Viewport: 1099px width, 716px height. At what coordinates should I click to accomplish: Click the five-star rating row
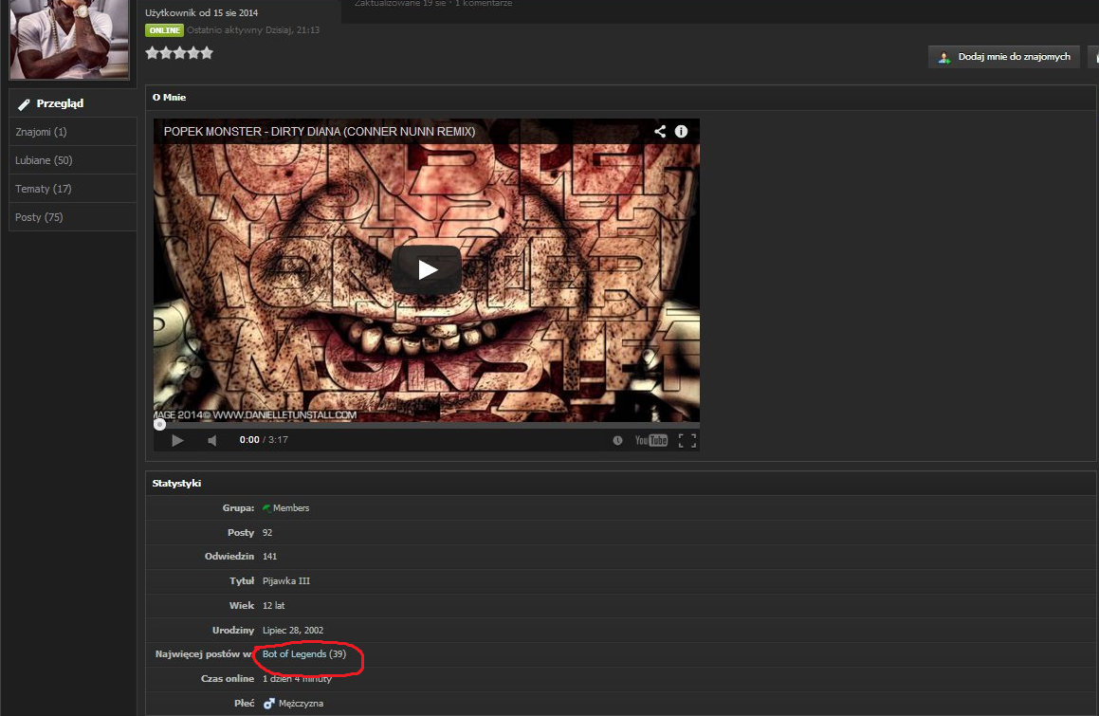[178, 52]
